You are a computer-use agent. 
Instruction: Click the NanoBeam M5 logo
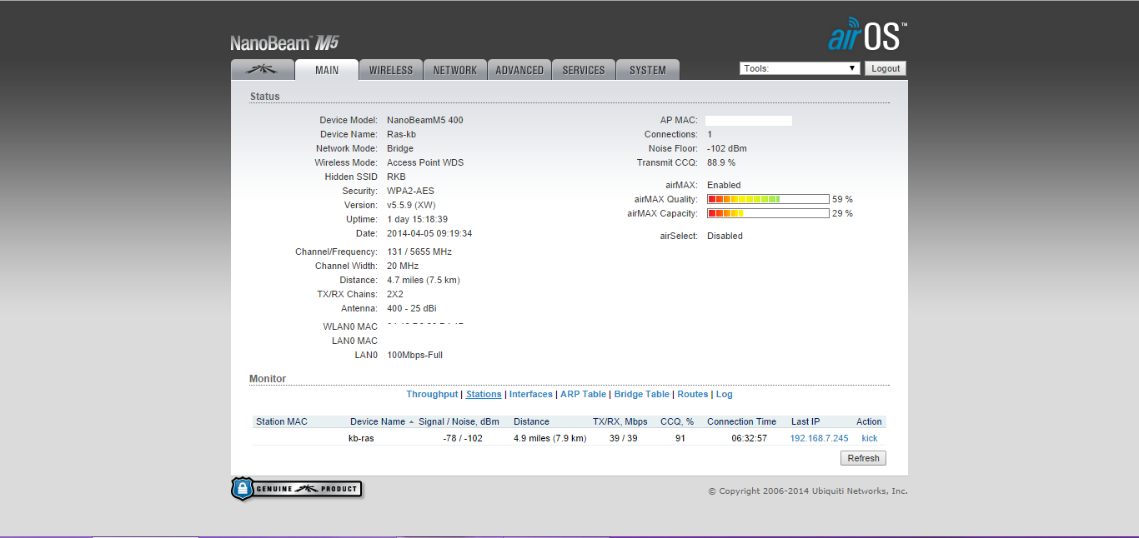pos(284,43)
